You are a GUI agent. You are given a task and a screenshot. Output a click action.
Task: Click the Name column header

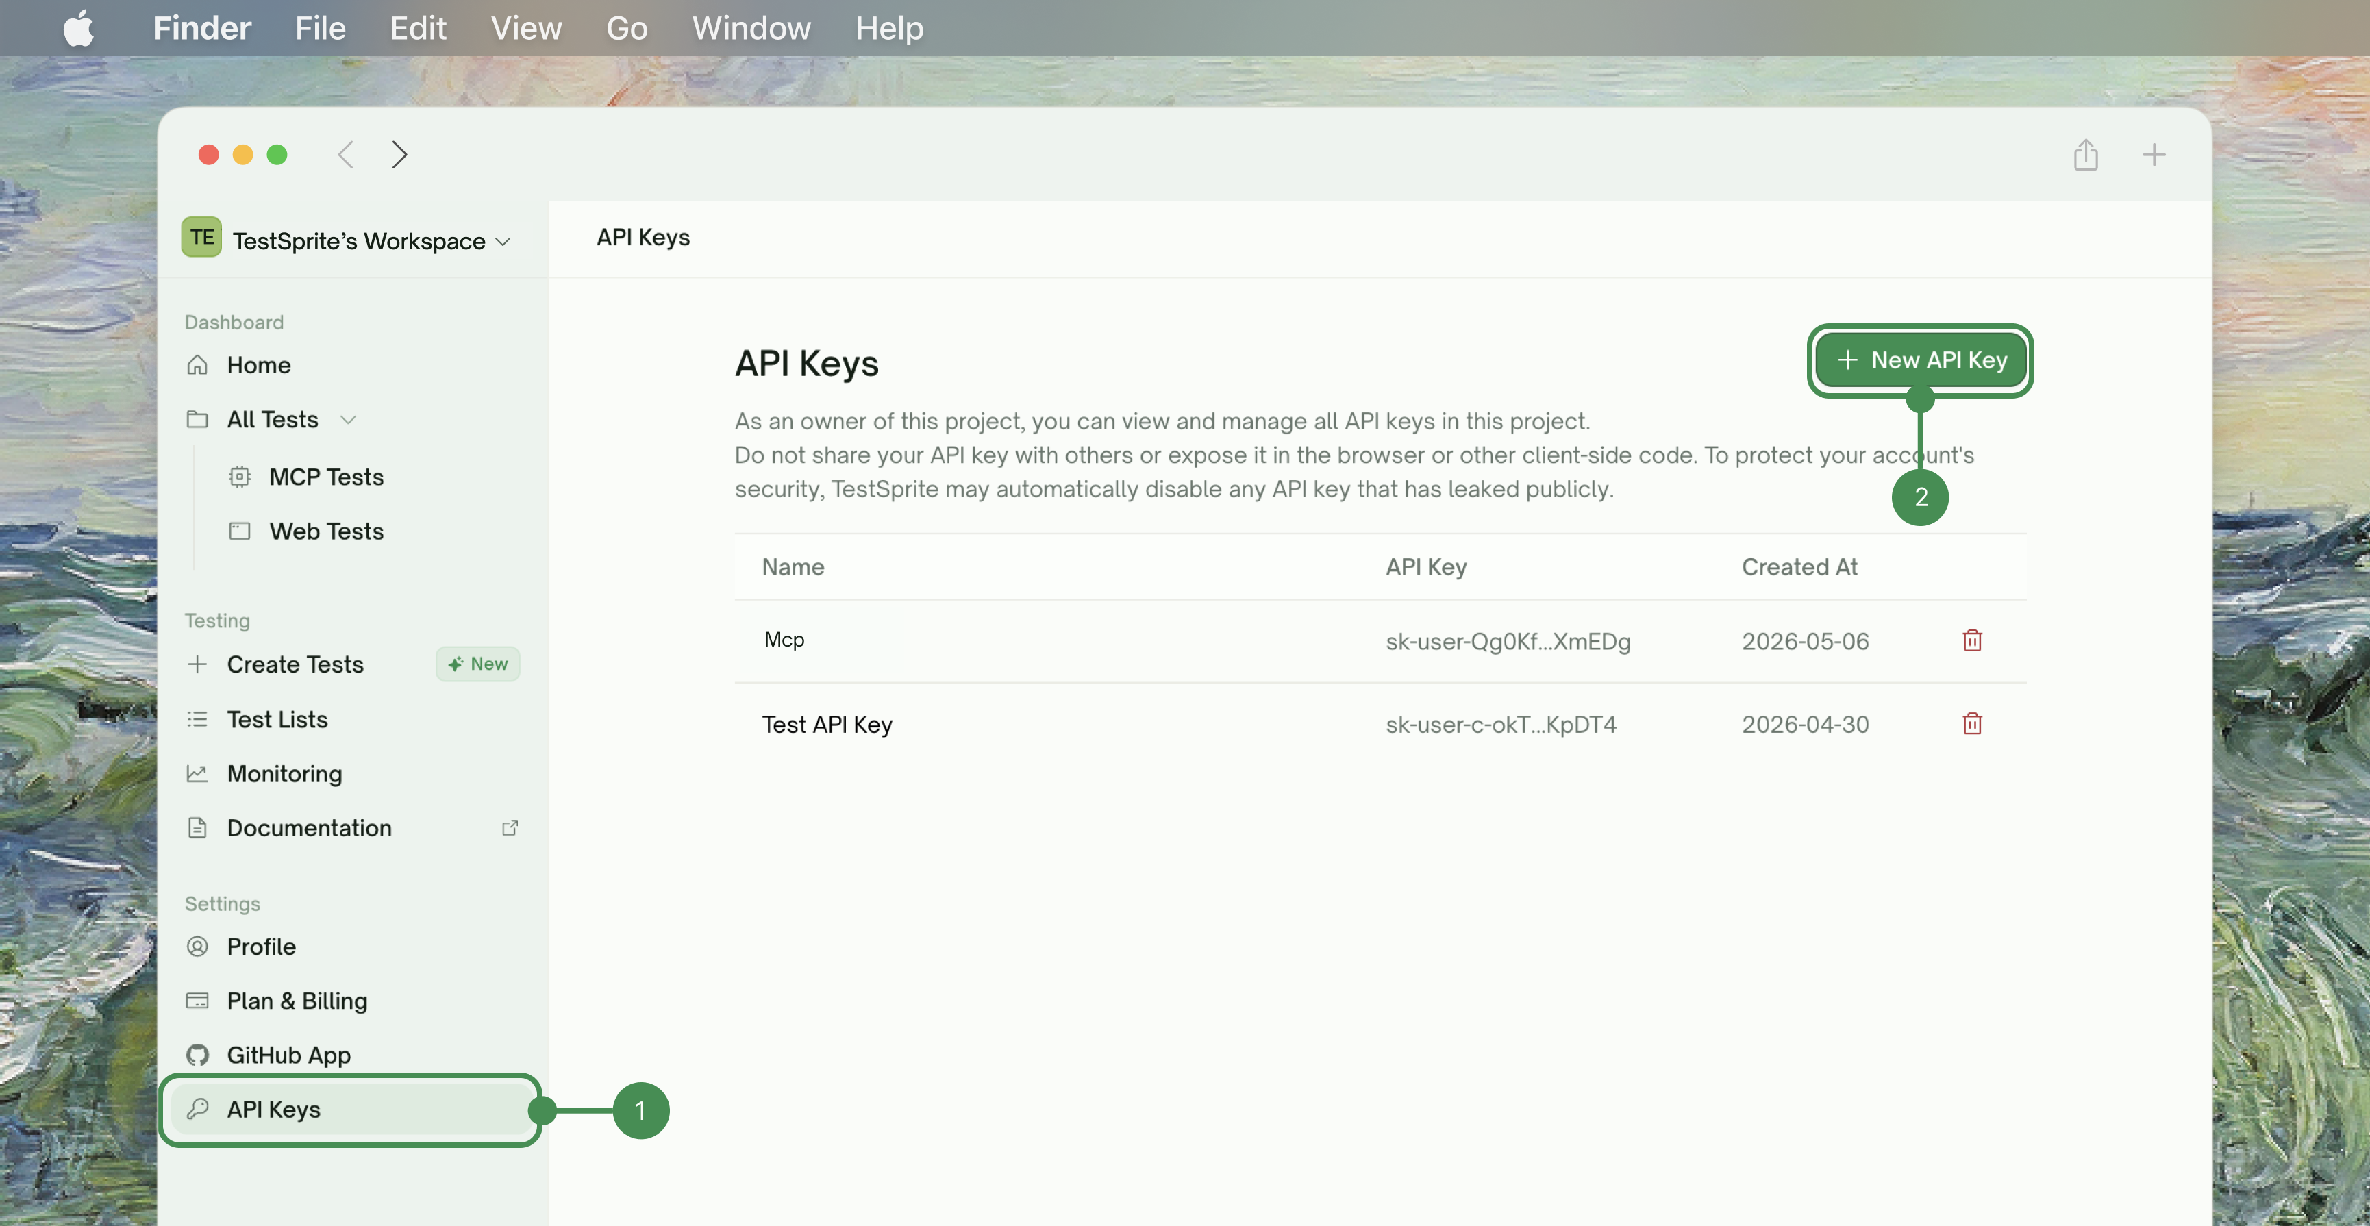pyautogui.click(x=792, y=566)
